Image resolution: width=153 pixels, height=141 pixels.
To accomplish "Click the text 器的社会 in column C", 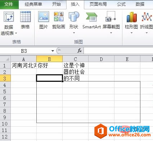I will 74,72.
